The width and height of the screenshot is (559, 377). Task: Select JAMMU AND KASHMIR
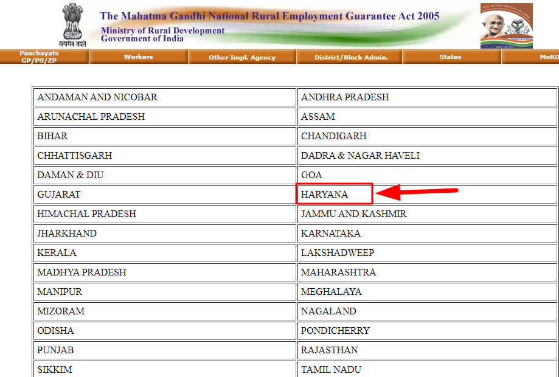pyautogui.click(x=353, y=214)
